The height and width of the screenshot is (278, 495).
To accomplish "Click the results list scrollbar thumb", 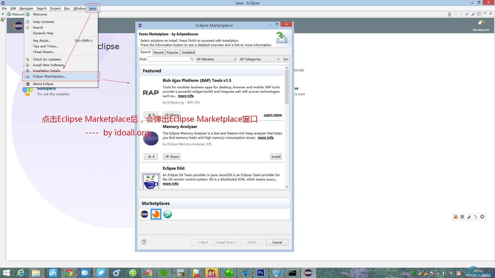I will tap(287, 87).
